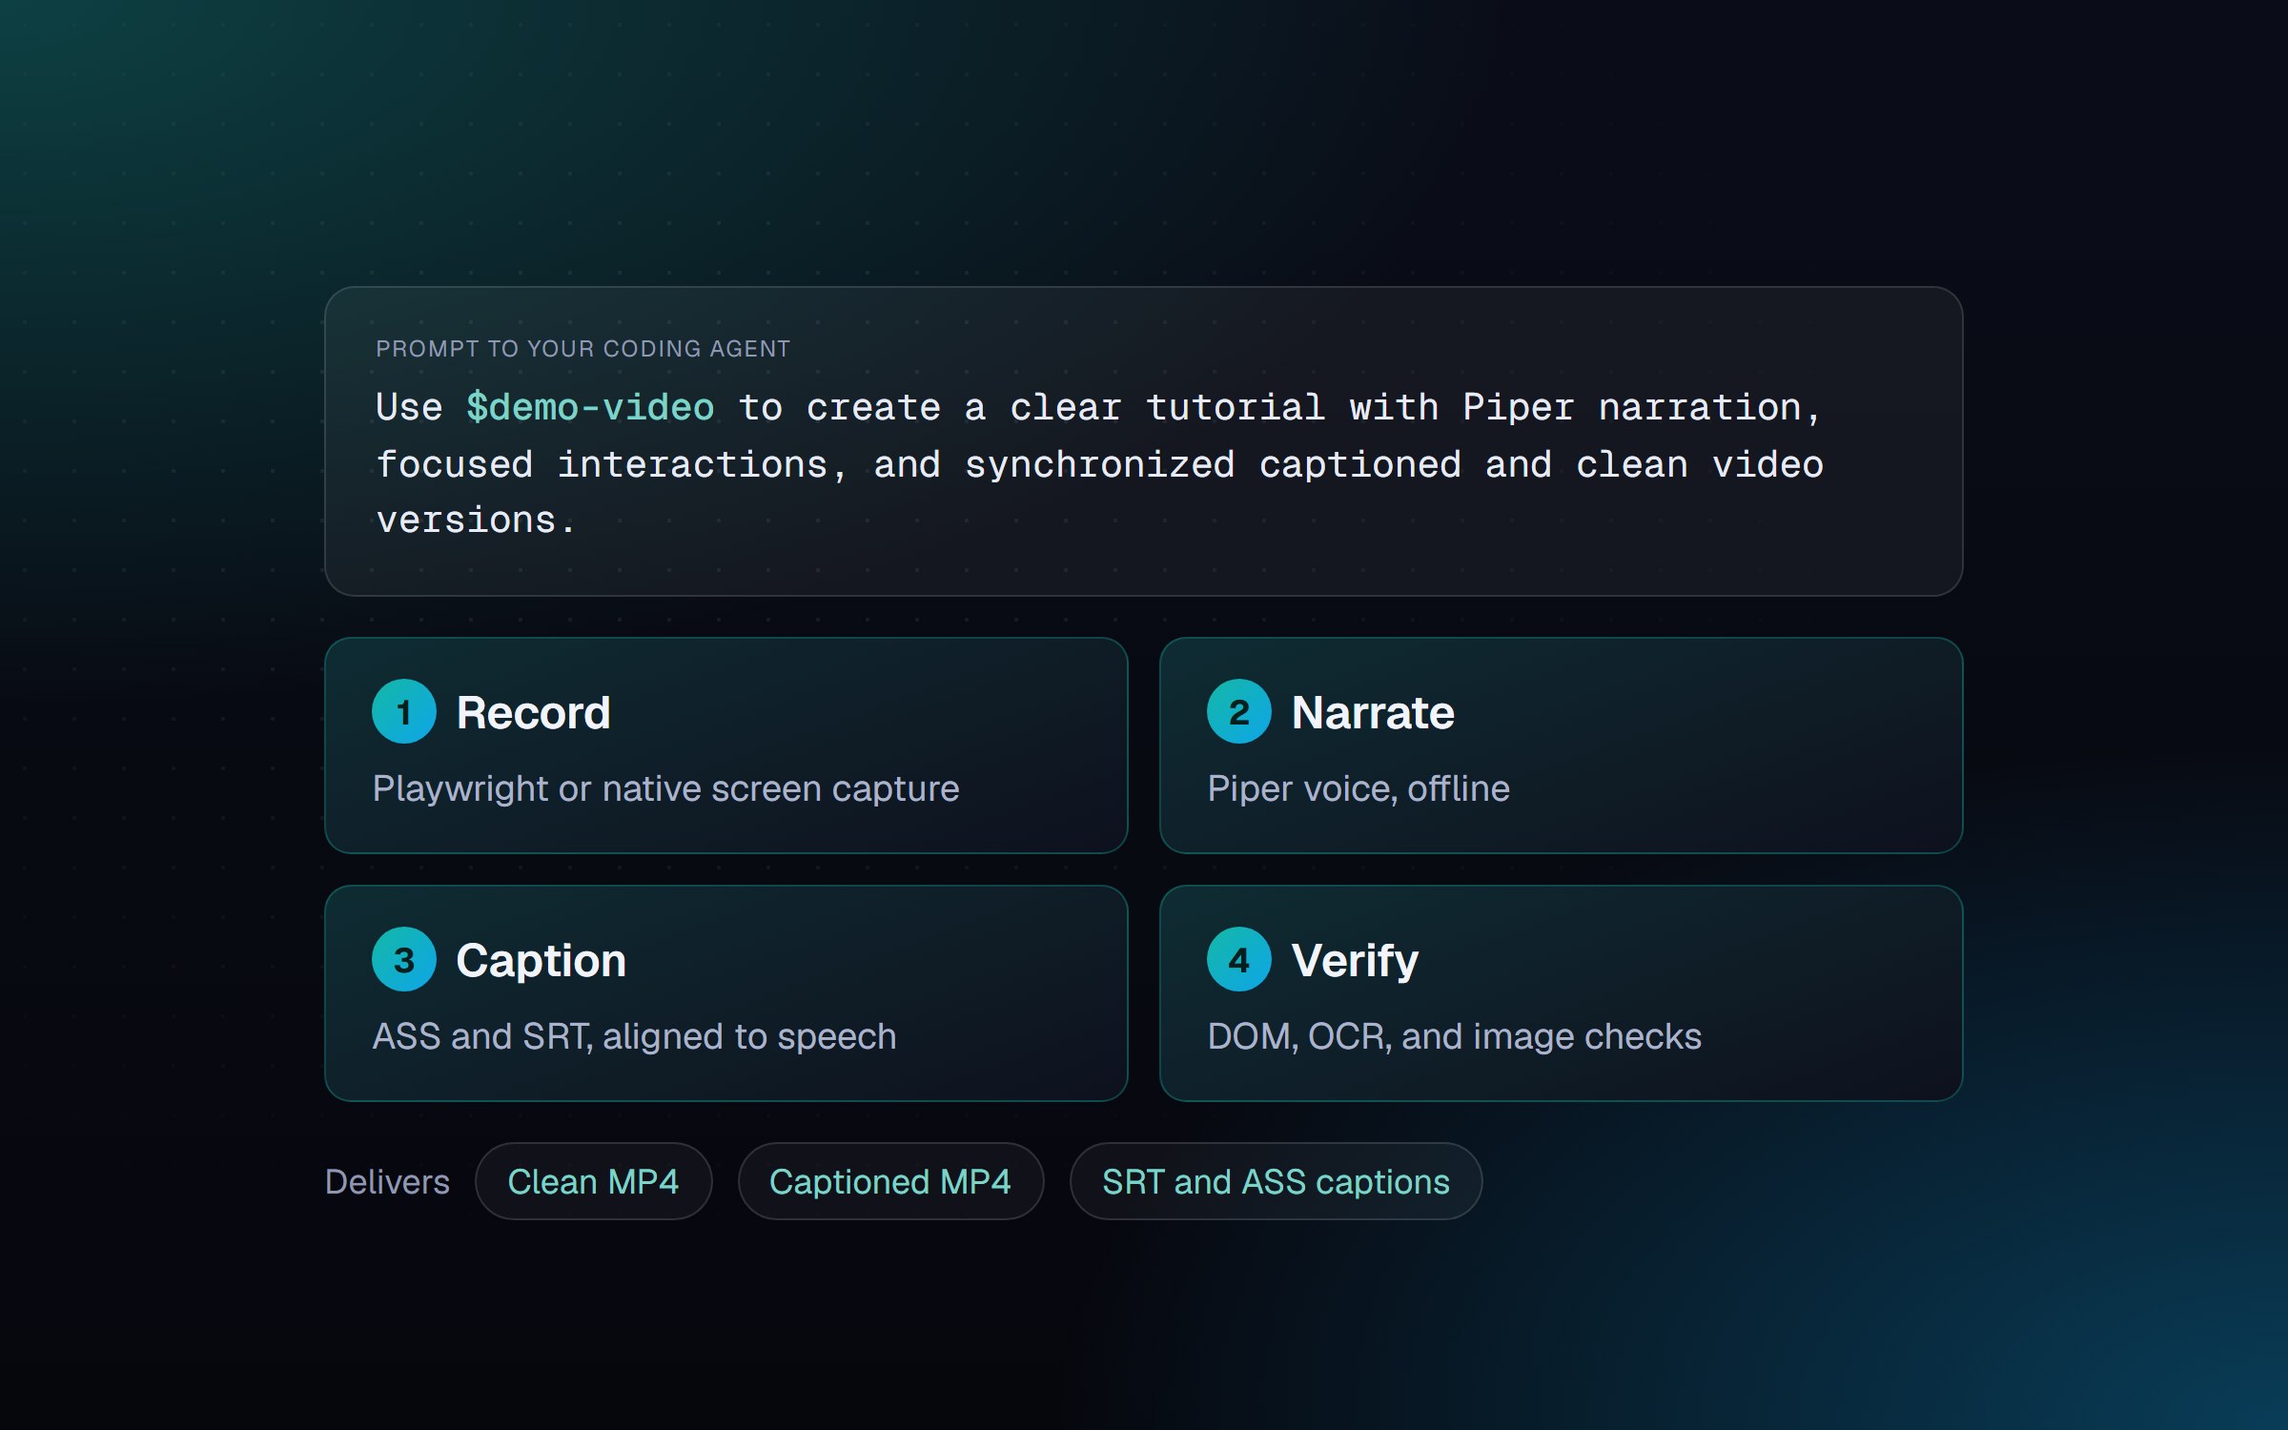Image resolution: width=2288 pixels, height=1430 pixels.
Task: Click the number 1 badge beside Record
Action: 404,711
